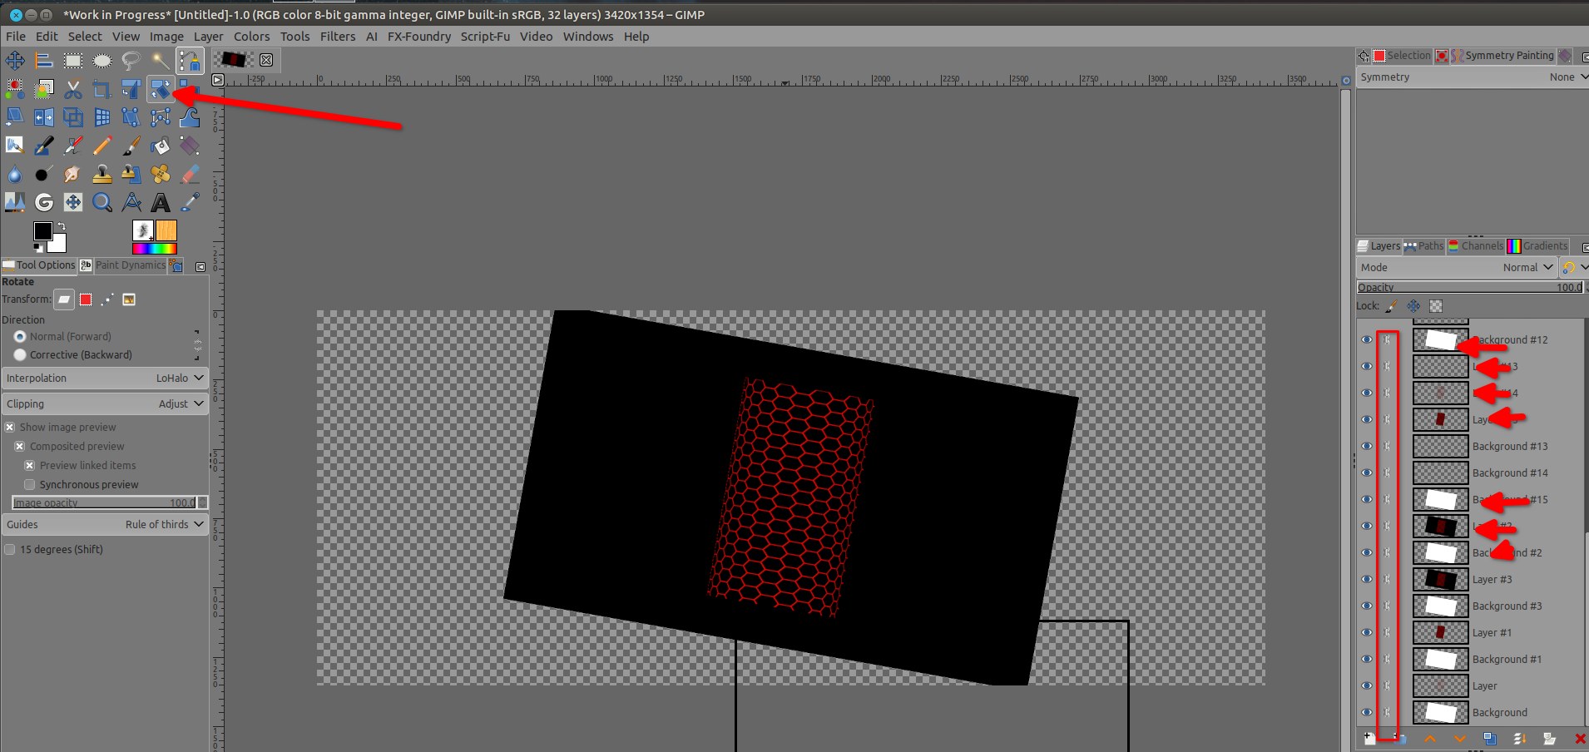Select the Fuzzy Select magic wand tool
The width and height of the screenshot is (1589, 752).
tap(160, 60)
